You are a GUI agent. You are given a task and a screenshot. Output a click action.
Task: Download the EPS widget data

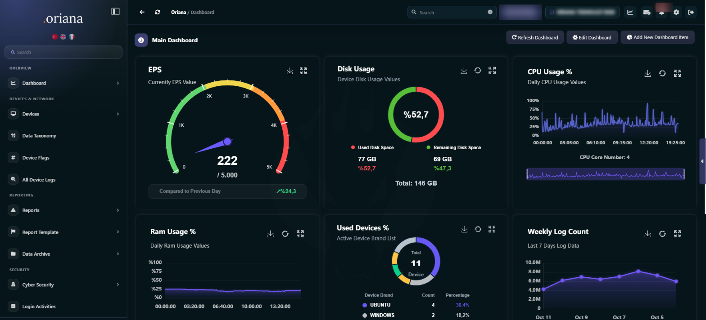290,71
